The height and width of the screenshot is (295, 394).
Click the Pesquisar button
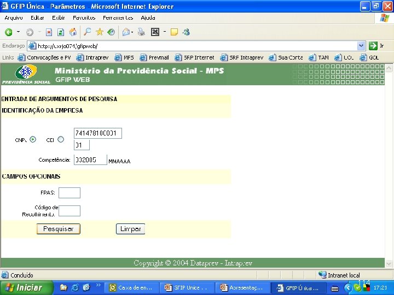[59, 229]
